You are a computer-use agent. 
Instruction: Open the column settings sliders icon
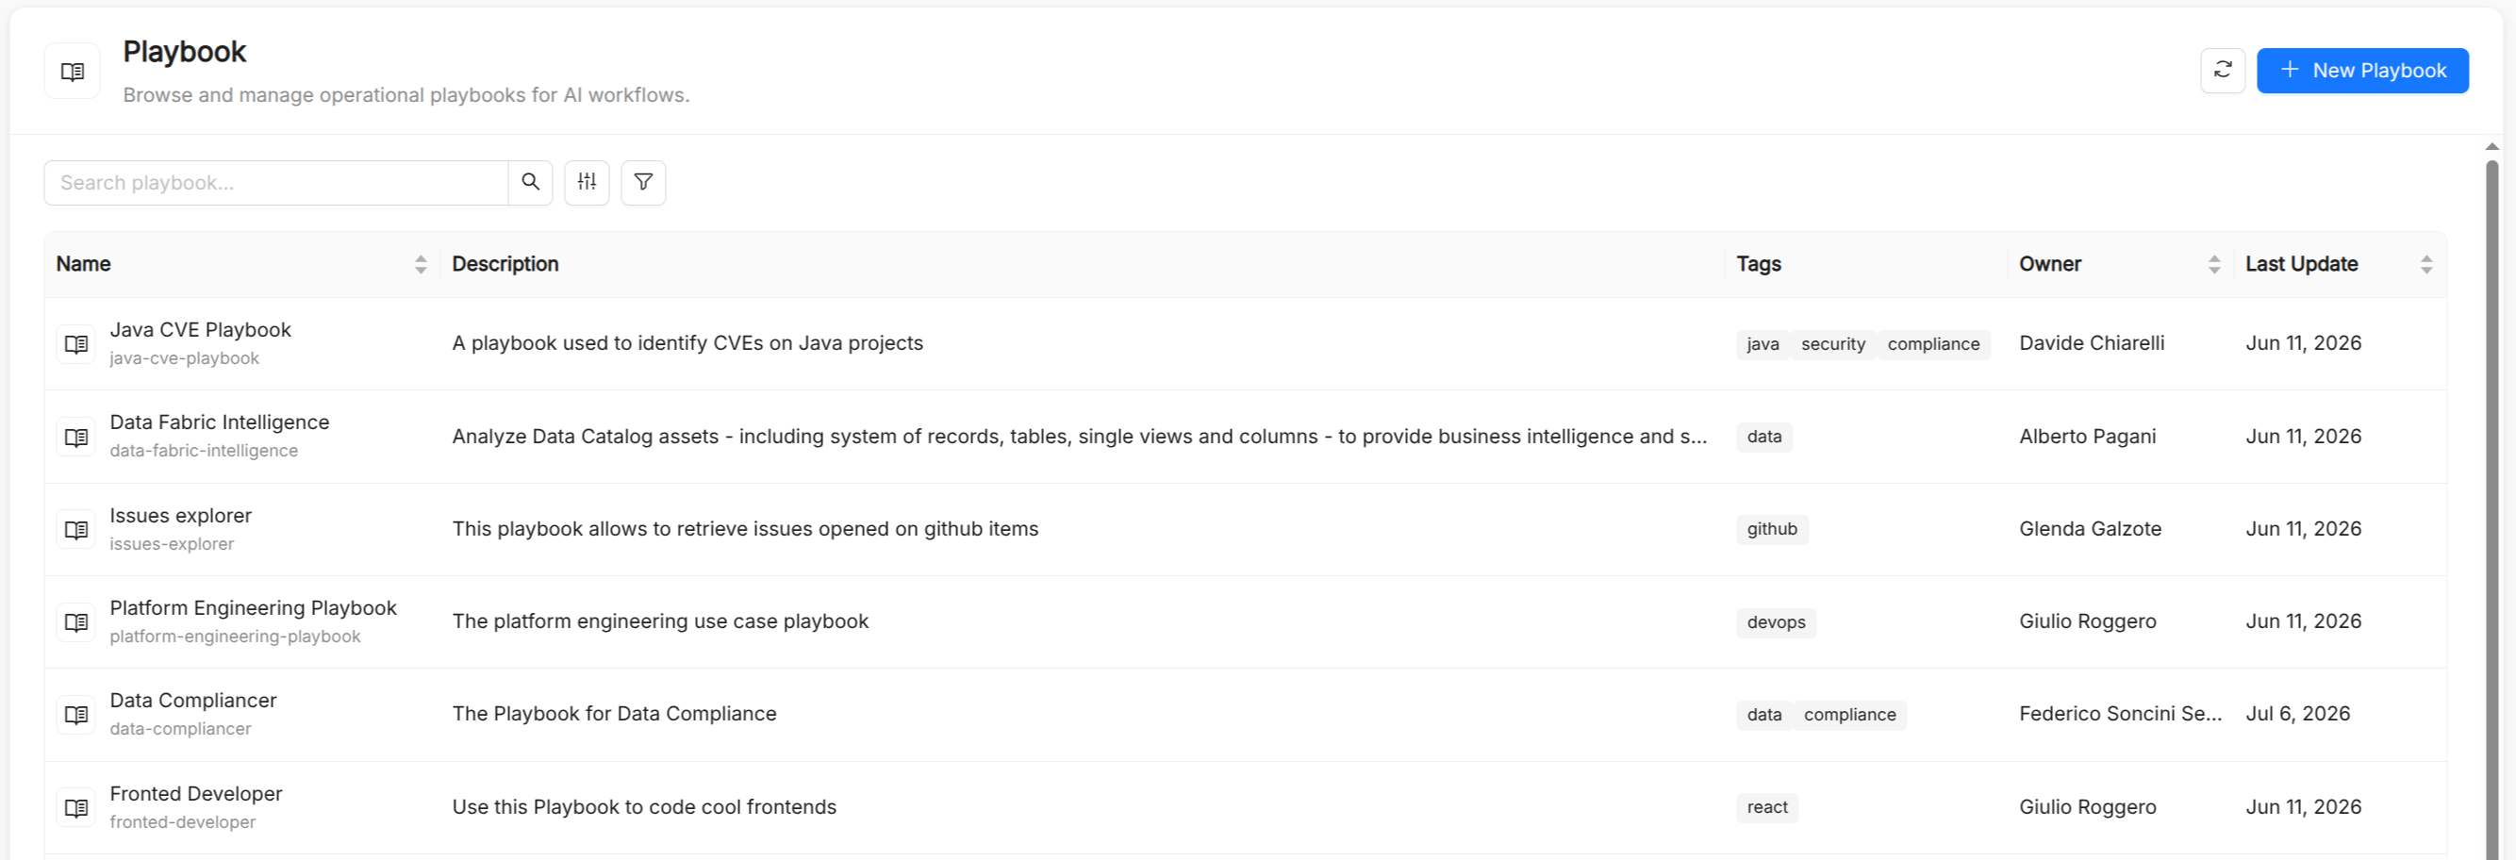[586, 182]
